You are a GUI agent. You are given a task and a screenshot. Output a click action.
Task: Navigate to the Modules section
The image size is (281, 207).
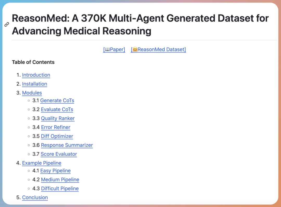coord(32,93)
